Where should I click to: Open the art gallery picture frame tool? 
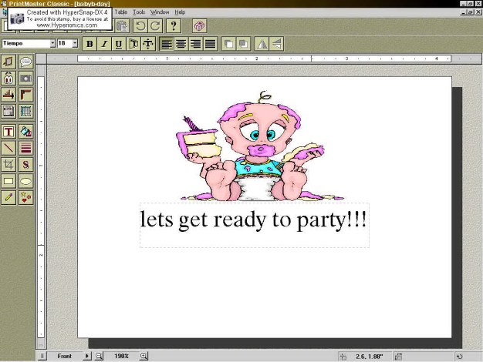(x=8, y=62)
